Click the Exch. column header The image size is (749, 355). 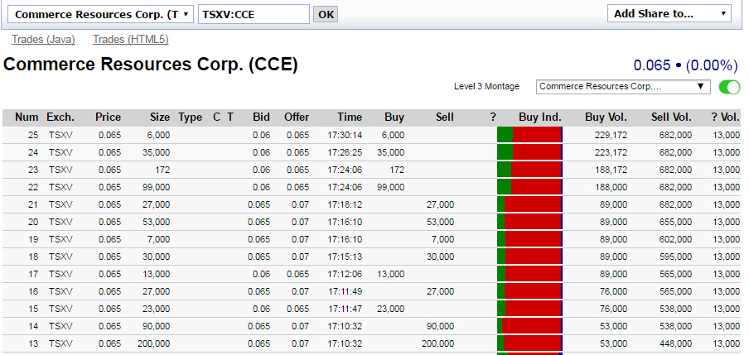tap(60, 118)
